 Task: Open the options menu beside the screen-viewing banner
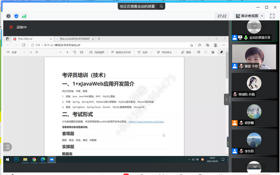pos(161,6)
